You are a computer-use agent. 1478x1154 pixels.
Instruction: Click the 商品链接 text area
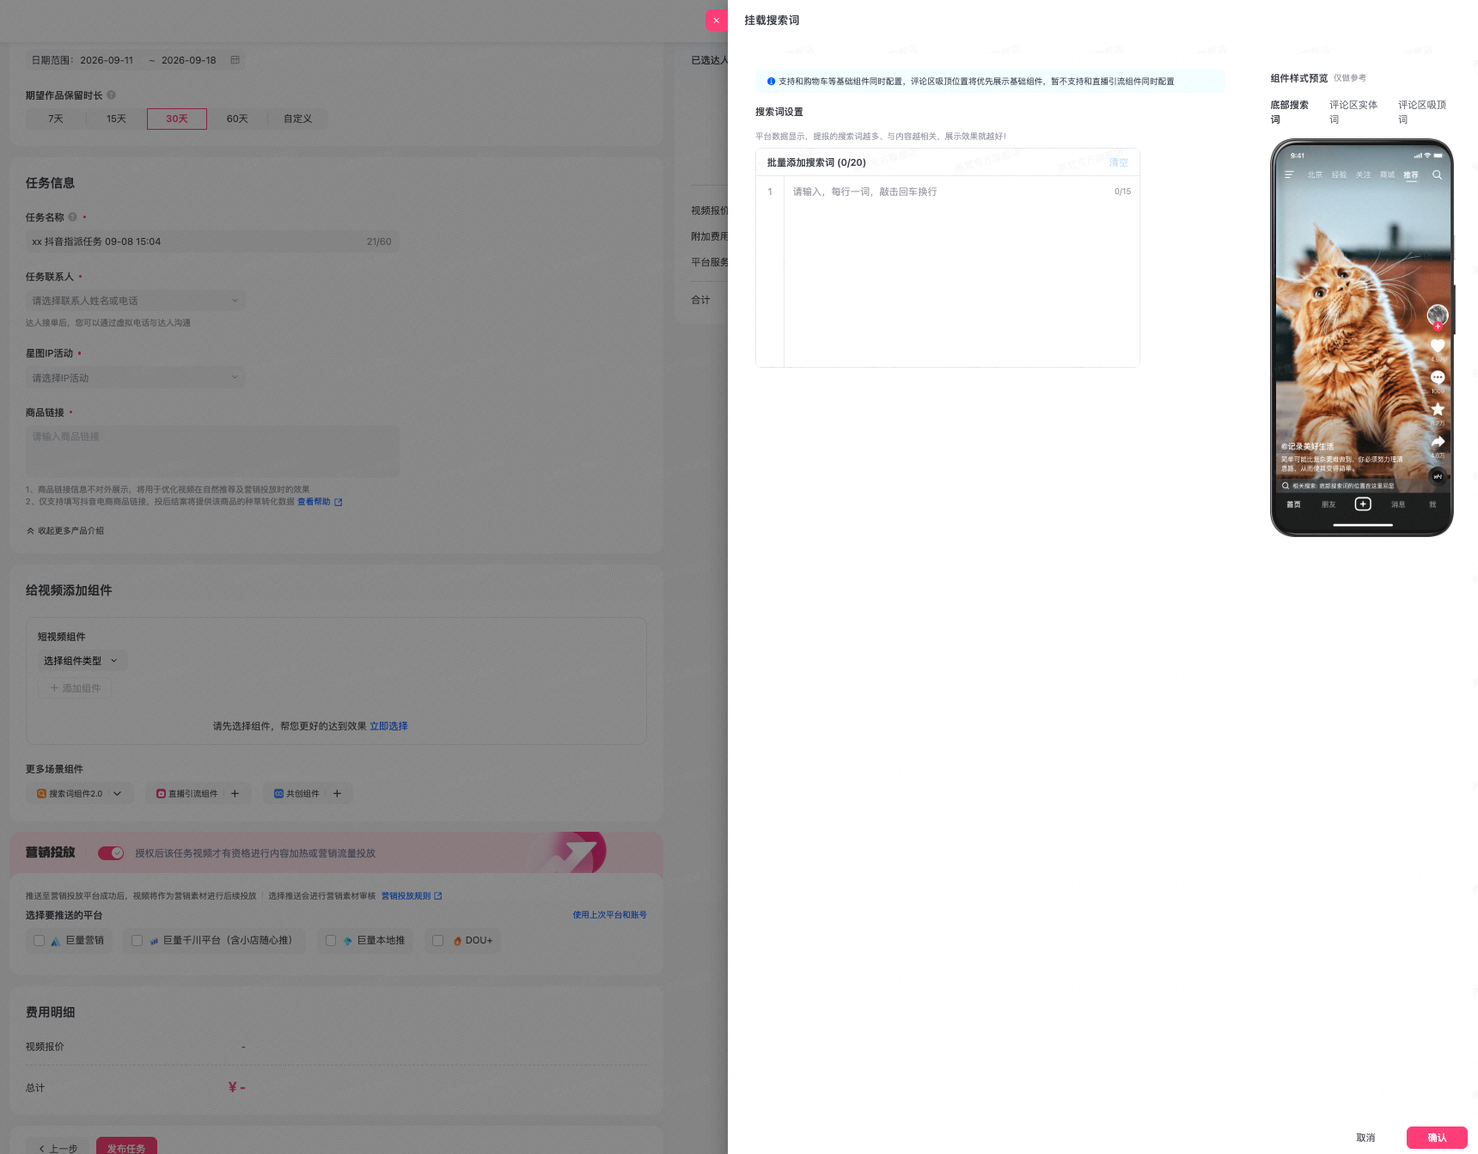tap(212, 452)
